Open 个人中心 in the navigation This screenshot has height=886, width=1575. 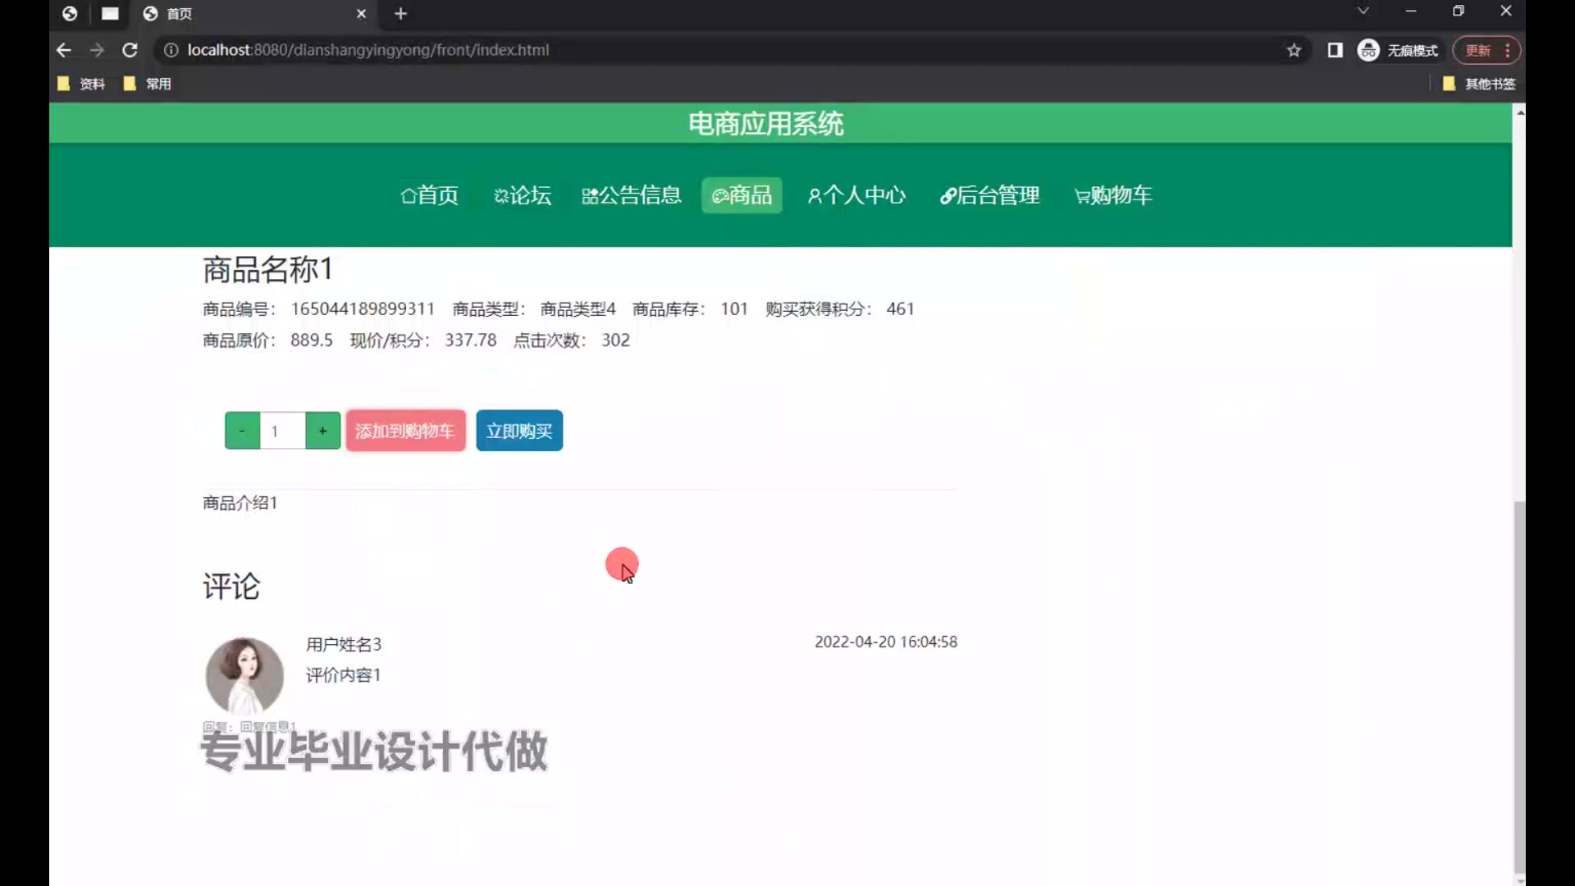coord(856,195)
